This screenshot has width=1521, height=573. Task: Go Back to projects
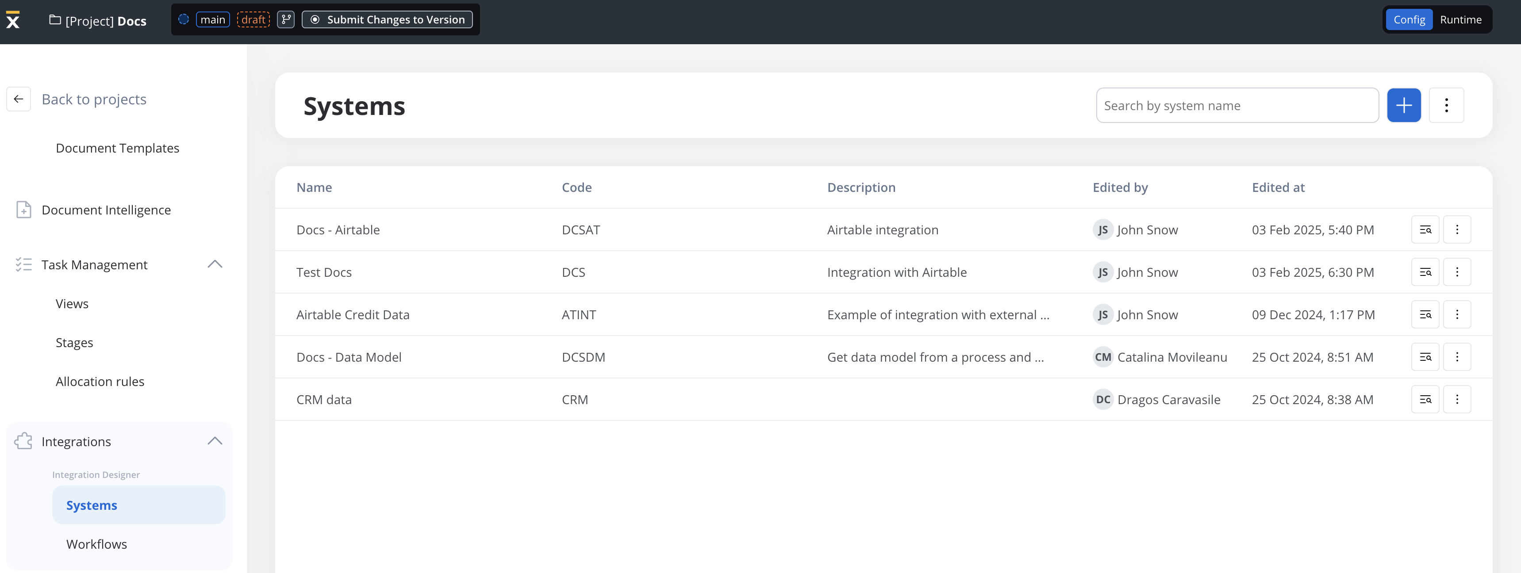pos(94,99)
